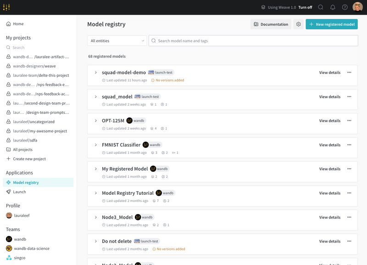Click wandb entity badge on OPT-125M

coord(136,121)
